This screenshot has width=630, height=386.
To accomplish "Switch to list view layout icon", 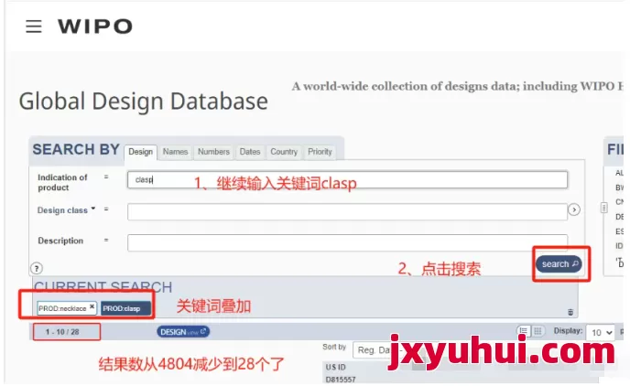I will (x=523, y=331).
